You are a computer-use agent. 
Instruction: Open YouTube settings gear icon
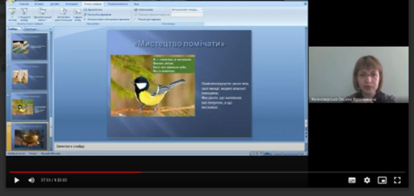pyautogui.click(x=367, y=180)
